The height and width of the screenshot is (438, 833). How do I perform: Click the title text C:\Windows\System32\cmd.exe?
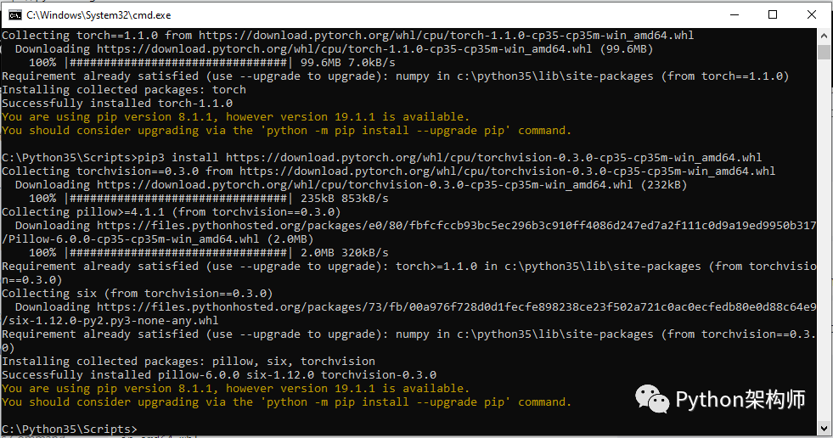click(x=98, y=15)
